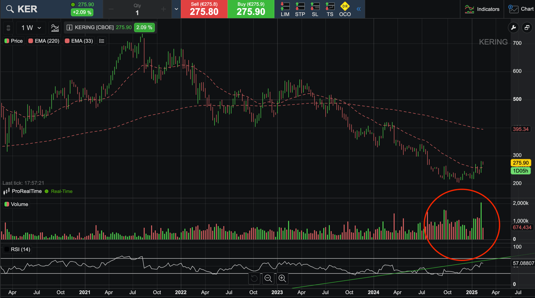Click the Sell button at 275.80
Viewport: 535px width, 298px height.
click(x=204, y=9)
